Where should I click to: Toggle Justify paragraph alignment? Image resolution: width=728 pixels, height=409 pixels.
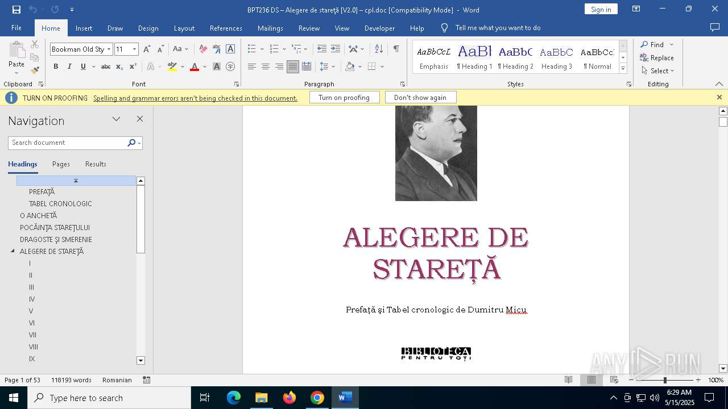click(292, 66)
